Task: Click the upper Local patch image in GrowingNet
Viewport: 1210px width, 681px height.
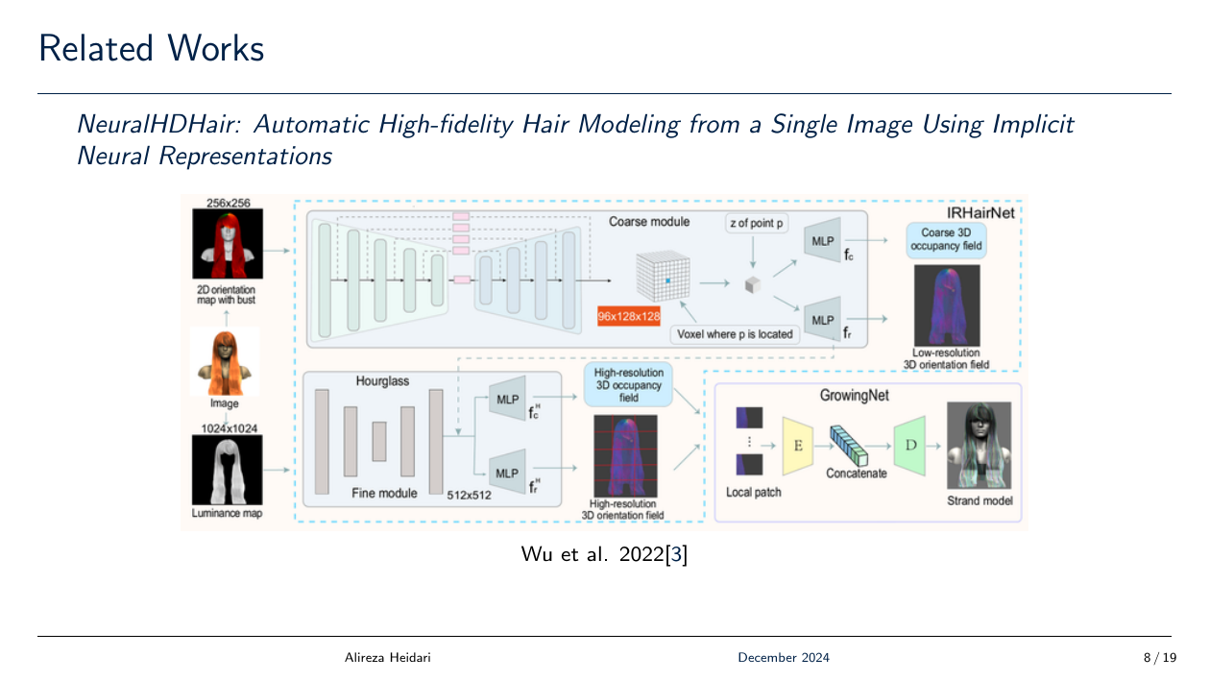Action: [749, 418]
